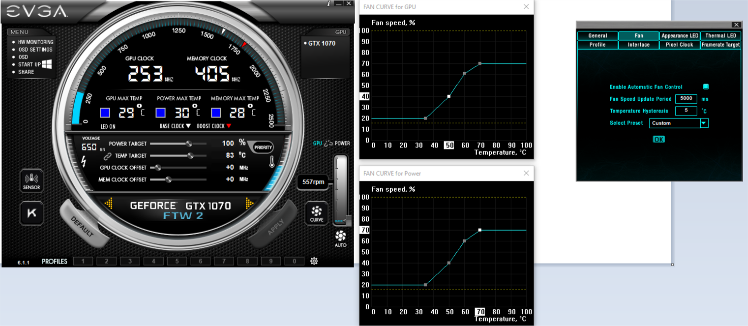
Task: Toggle the PRIORITY button
Action: pos(263,148)
